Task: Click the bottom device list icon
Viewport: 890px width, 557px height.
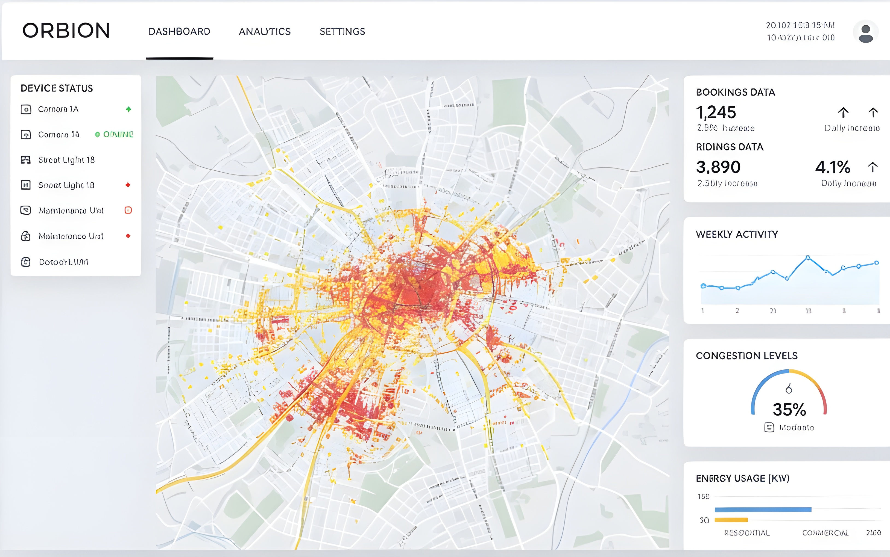Action: (x=25, y=262)
